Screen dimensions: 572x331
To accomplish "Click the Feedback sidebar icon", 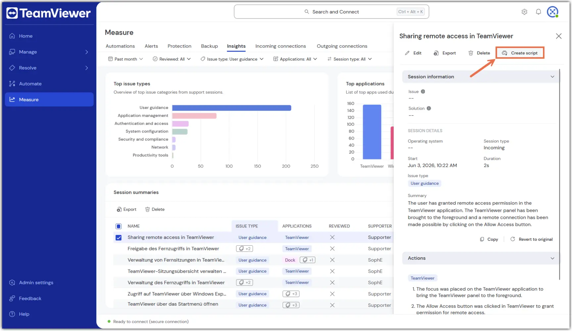I will (12, 299).
